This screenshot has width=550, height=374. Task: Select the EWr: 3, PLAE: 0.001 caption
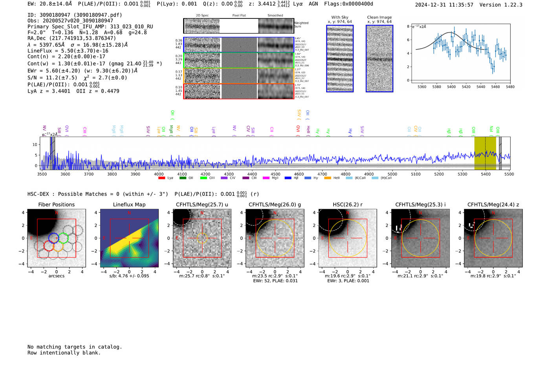(x=348, y=281)
